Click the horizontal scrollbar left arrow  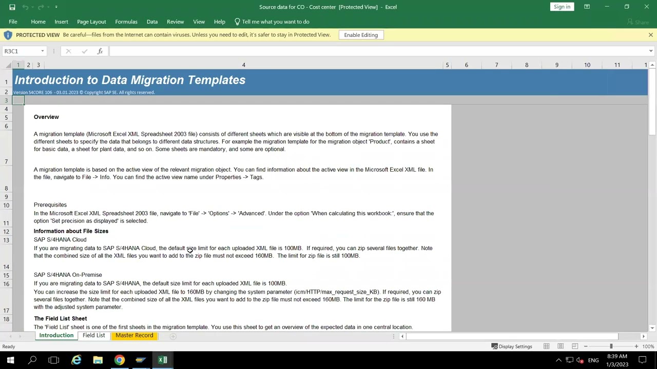point(402,336)
